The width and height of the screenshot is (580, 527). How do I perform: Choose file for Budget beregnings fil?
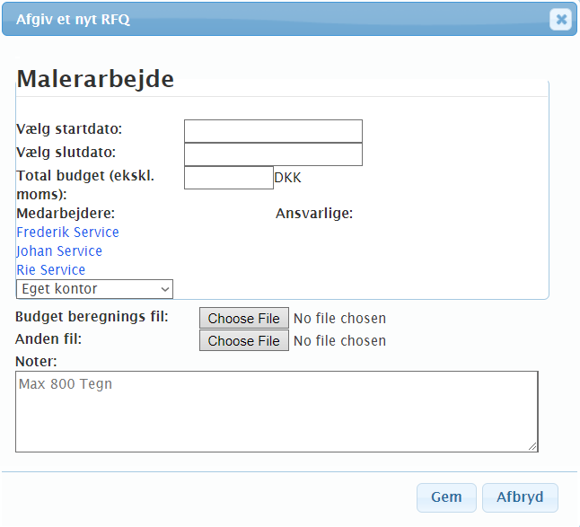click(243, 318)
